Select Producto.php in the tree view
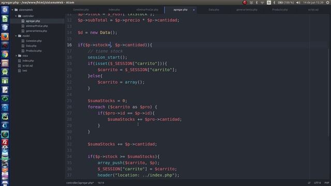331x186 pixels. click(x=34, y=51)
